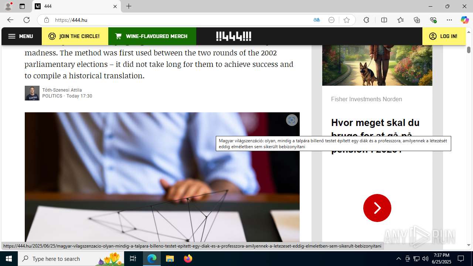Open the hamburger MENU button

pyautogui.click(x=21, y=36)
